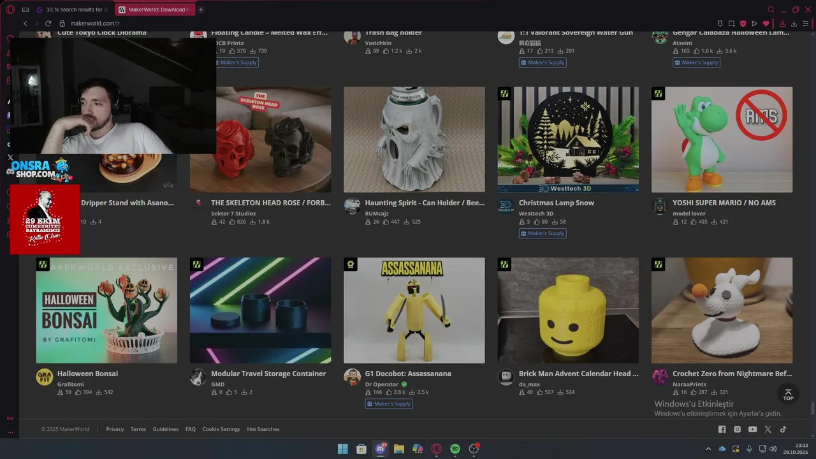Open 'Modular Travel Storage Container' title
The image size is (816, 459).
[268, 374]
